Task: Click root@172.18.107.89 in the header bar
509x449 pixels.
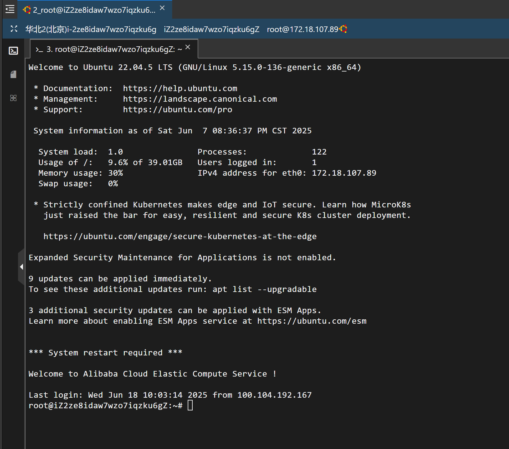Action: 302,29
